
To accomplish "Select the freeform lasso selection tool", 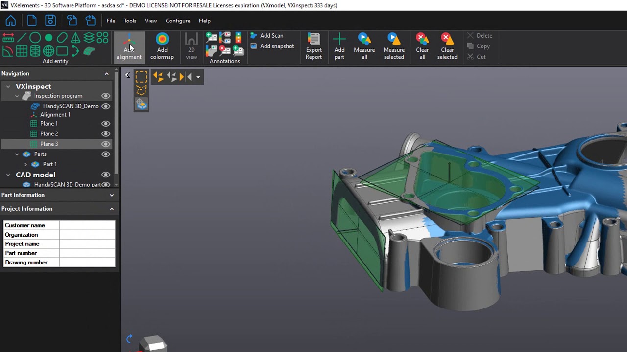I will click(x=141, y=90).
